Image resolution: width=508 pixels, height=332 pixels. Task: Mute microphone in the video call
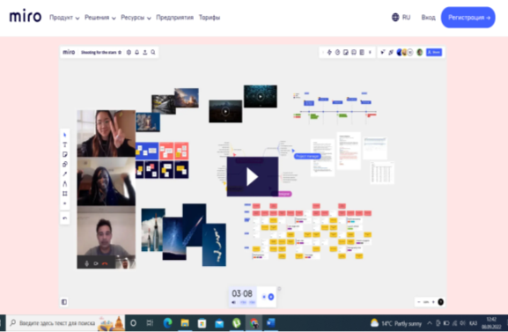87,263
